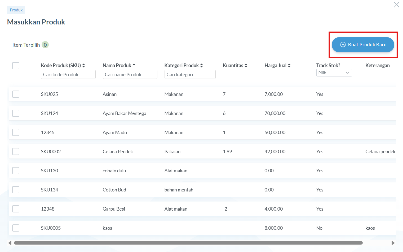Click price 50,000.00

275,133
